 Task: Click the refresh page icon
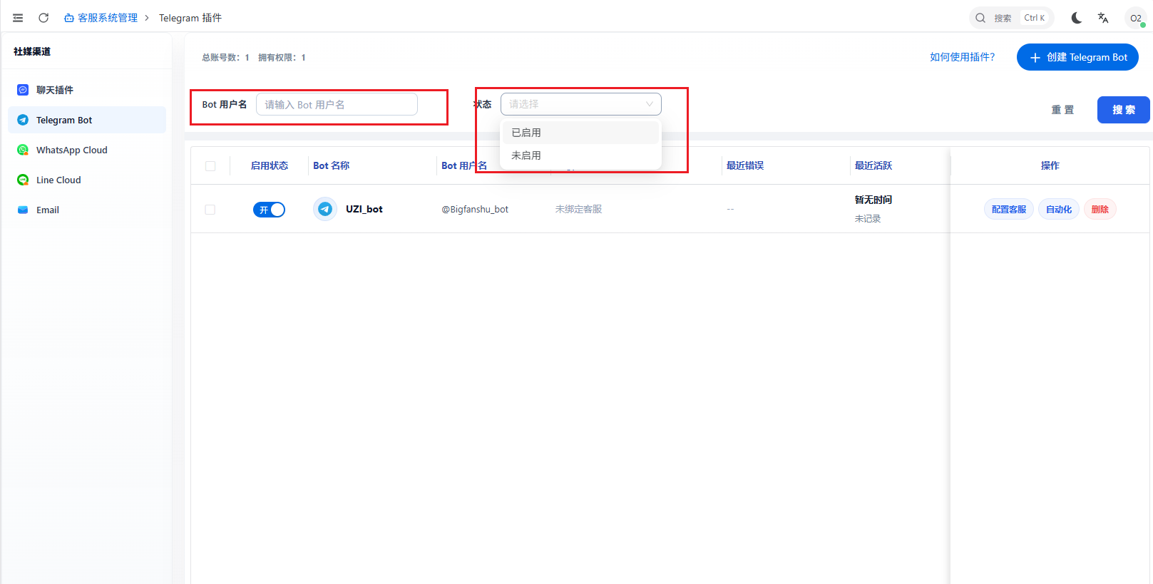pyautogui.click(x=43, y=18)
